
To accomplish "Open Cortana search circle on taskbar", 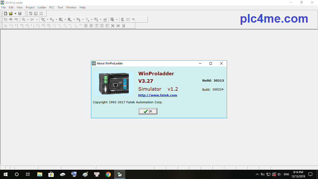I will (17, 174).
